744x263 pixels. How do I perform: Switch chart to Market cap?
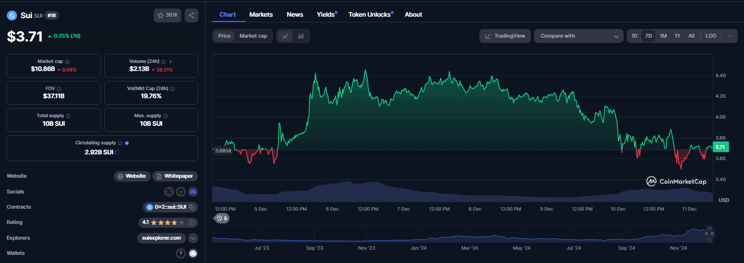tap(253, 36)
